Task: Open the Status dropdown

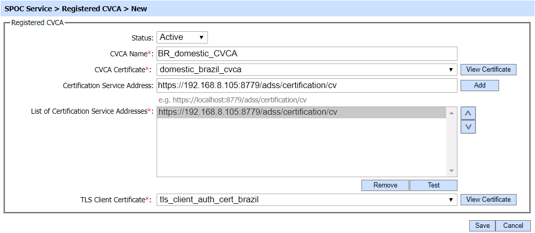Action: (182, 37)
